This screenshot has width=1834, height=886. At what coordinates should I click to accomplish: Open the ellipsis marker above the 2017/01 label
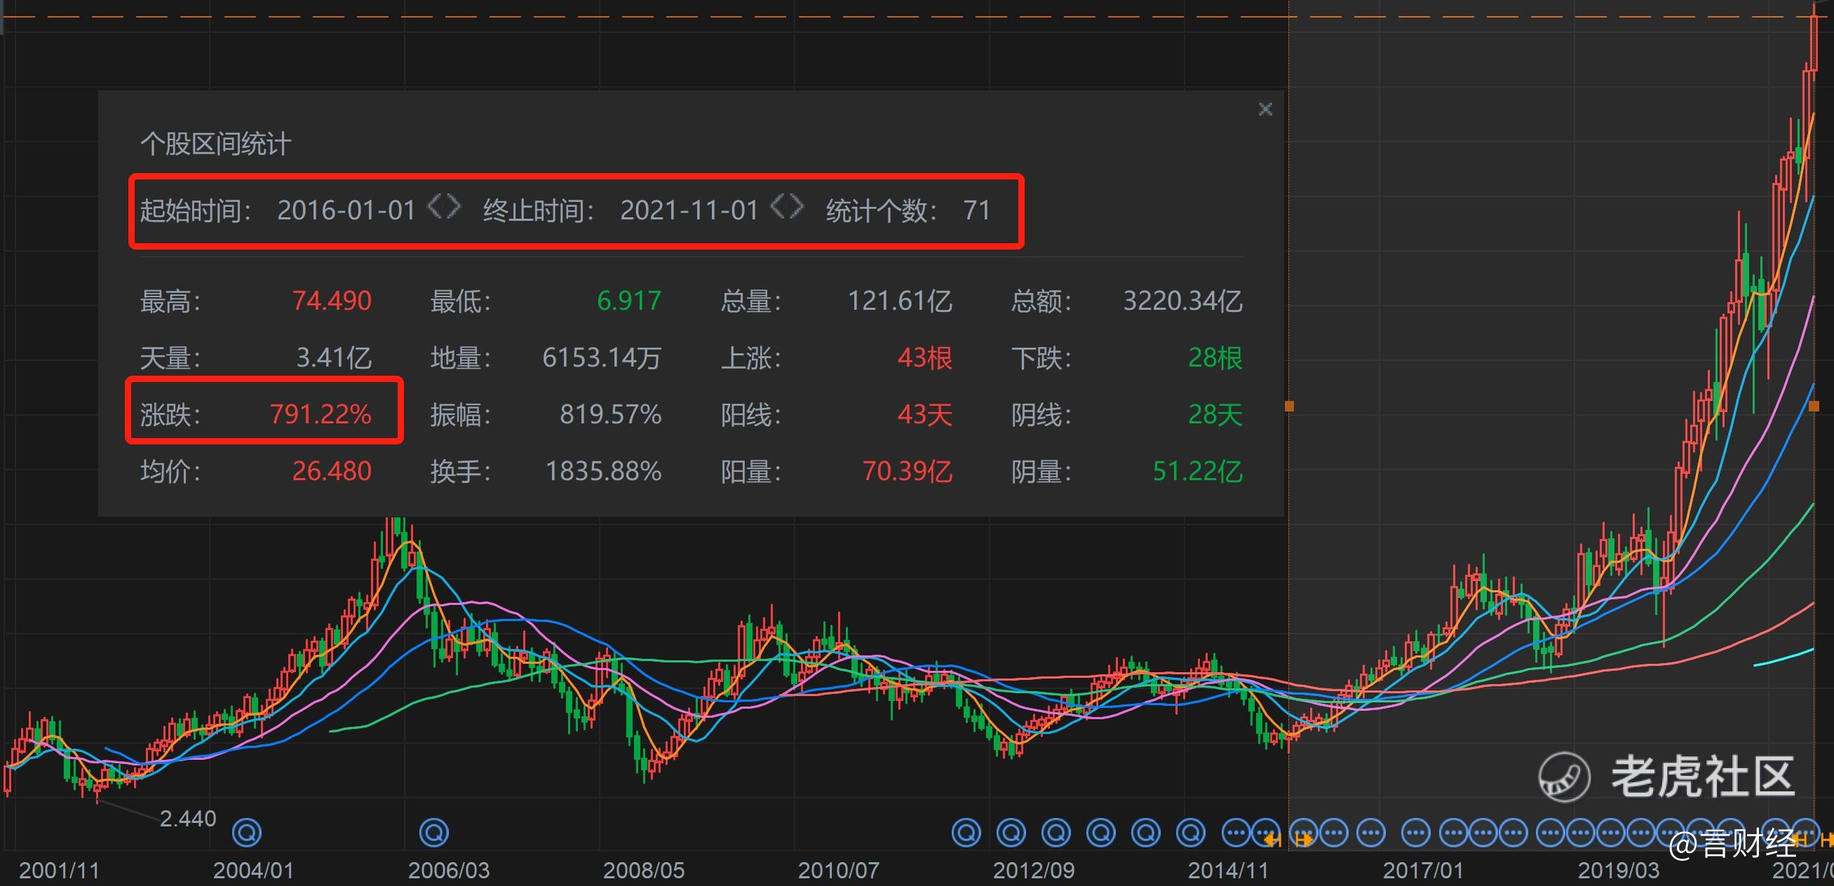(x=1415, y=832)
